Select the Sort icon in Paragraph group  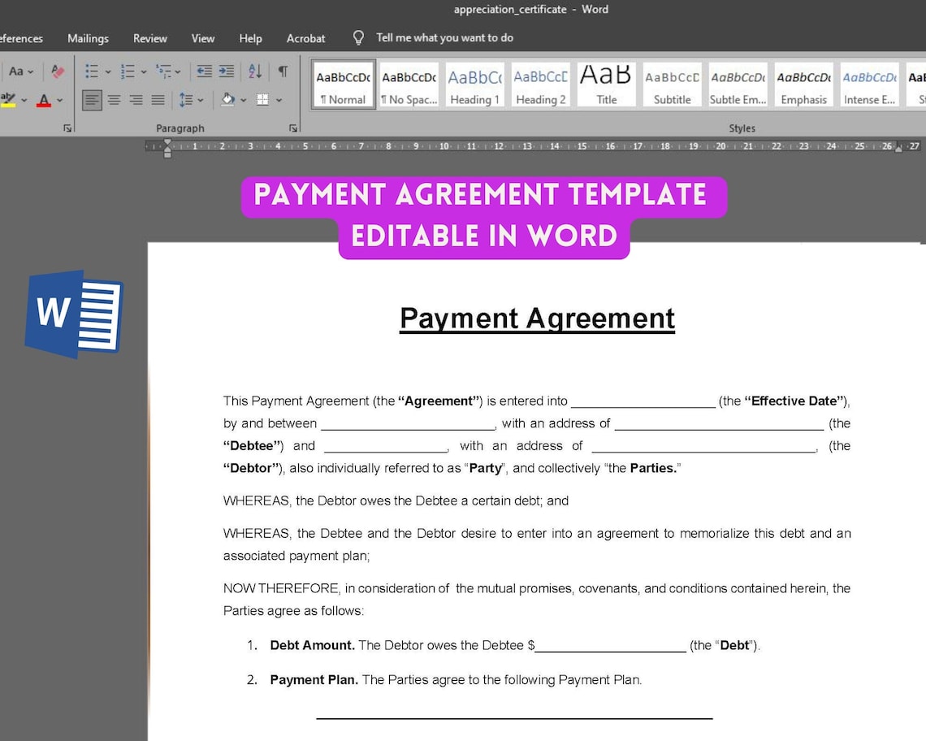click(254, 71)
